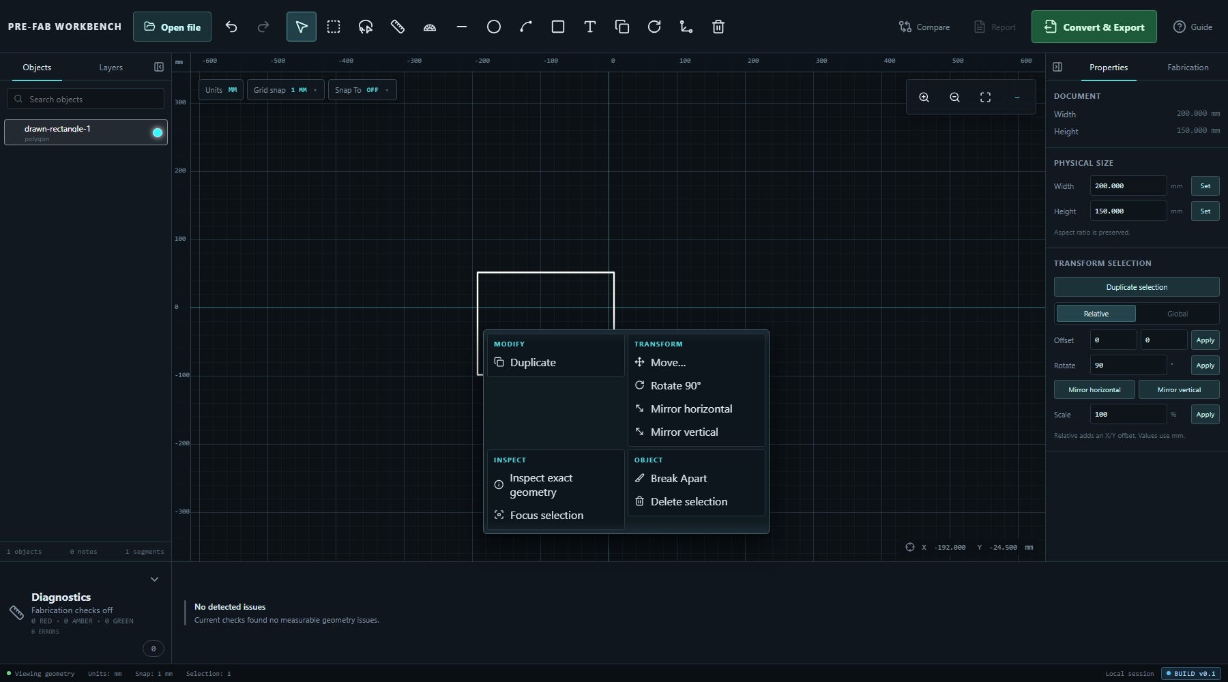Image resolution: width=1228 pixels, height=682 pixels.
Task: Click Inspect exact geometry menu entry
Action: (x=556, y=485)
